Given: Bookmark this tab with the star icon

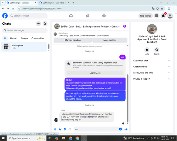Looking at the screenshot, I should (162, 8).
